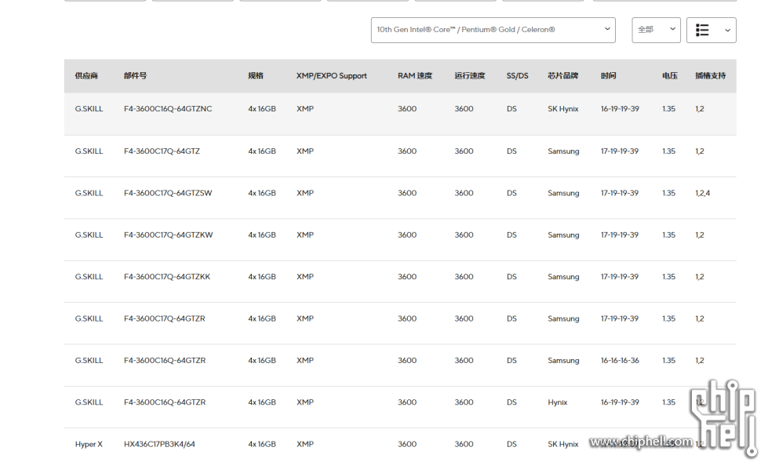768x469 pixels.
Task: Click timing 16-19-19-39 in the F4-3600C16Q-64GTZNC row
Action: tap(620, 109)
